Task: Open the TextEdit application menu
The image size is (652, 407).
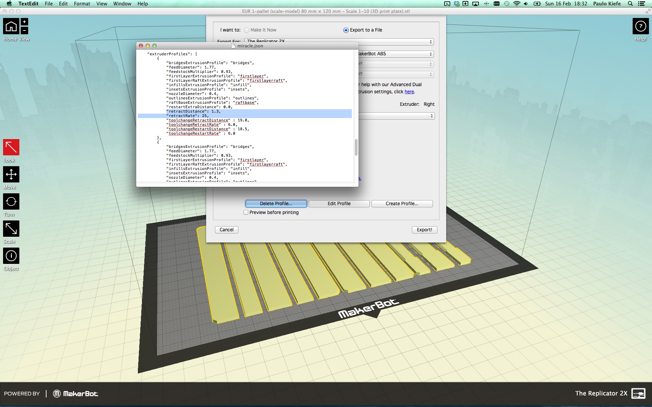Action: pos(29,4)
